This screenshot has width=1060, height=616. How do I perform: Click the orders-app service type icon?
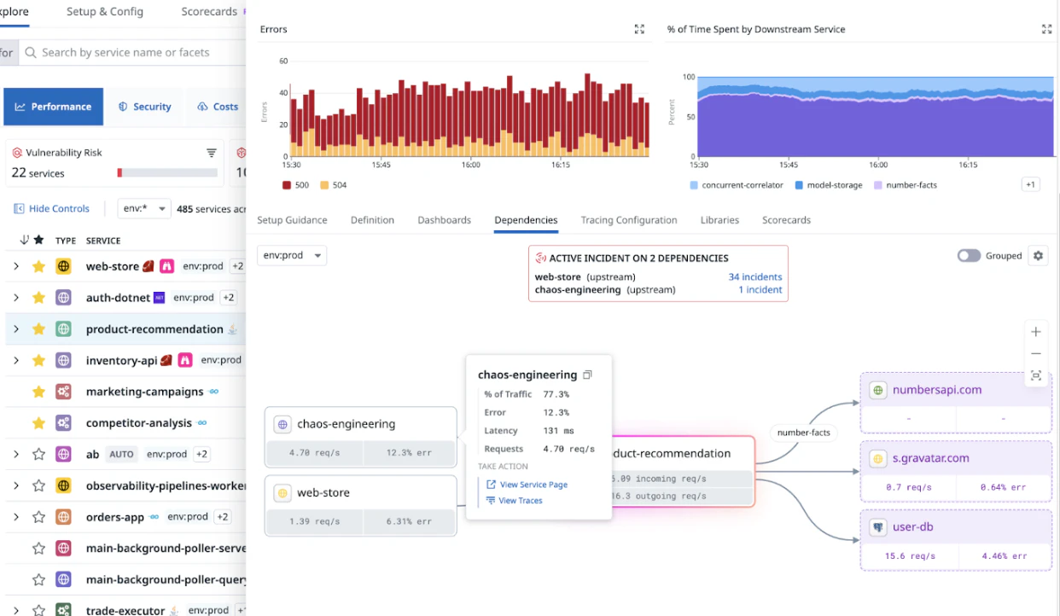(63, 517)
